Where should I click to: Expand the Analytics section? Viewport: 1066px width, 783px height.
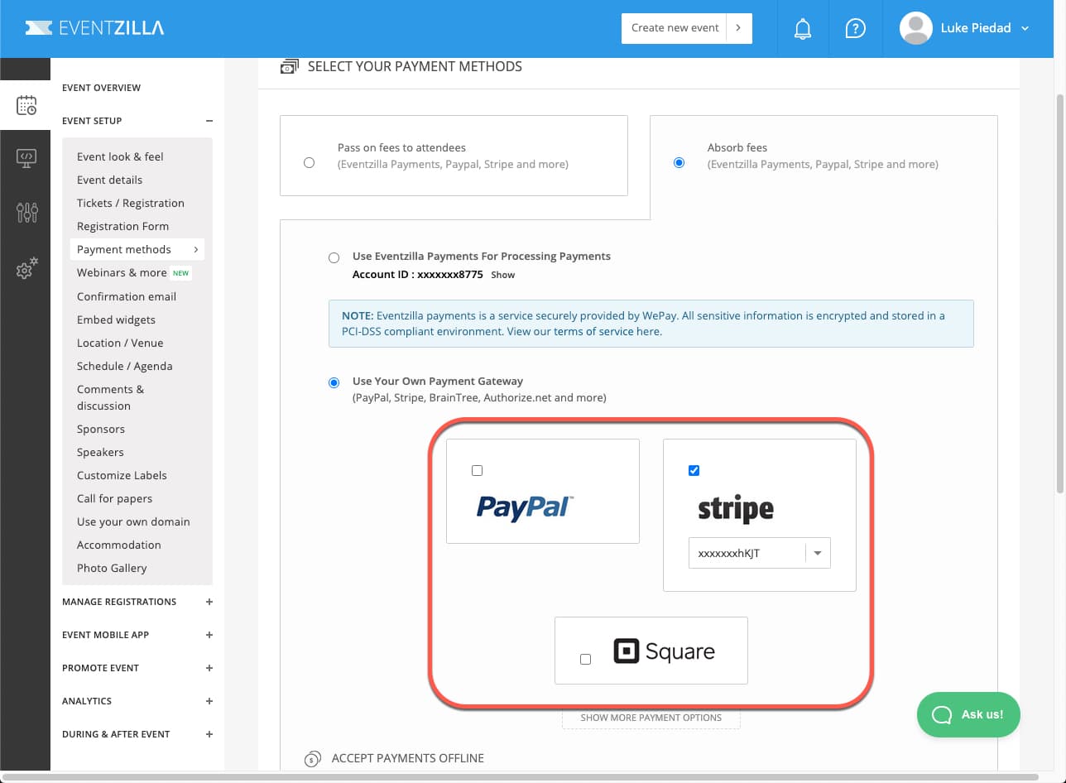pyautogui.click(x=209, y=701)
